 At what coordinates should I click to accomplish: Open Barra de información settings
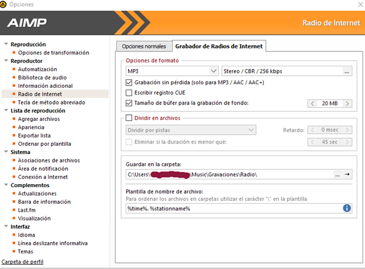44,202
